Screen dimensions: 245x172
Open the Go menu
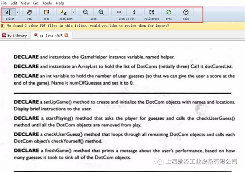(x=36, y=3)
